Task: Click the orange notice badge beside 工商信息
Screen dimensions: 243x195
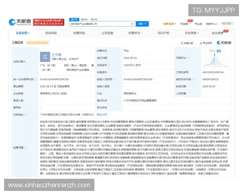Action: pyautogui.click(x=38, y=43)
